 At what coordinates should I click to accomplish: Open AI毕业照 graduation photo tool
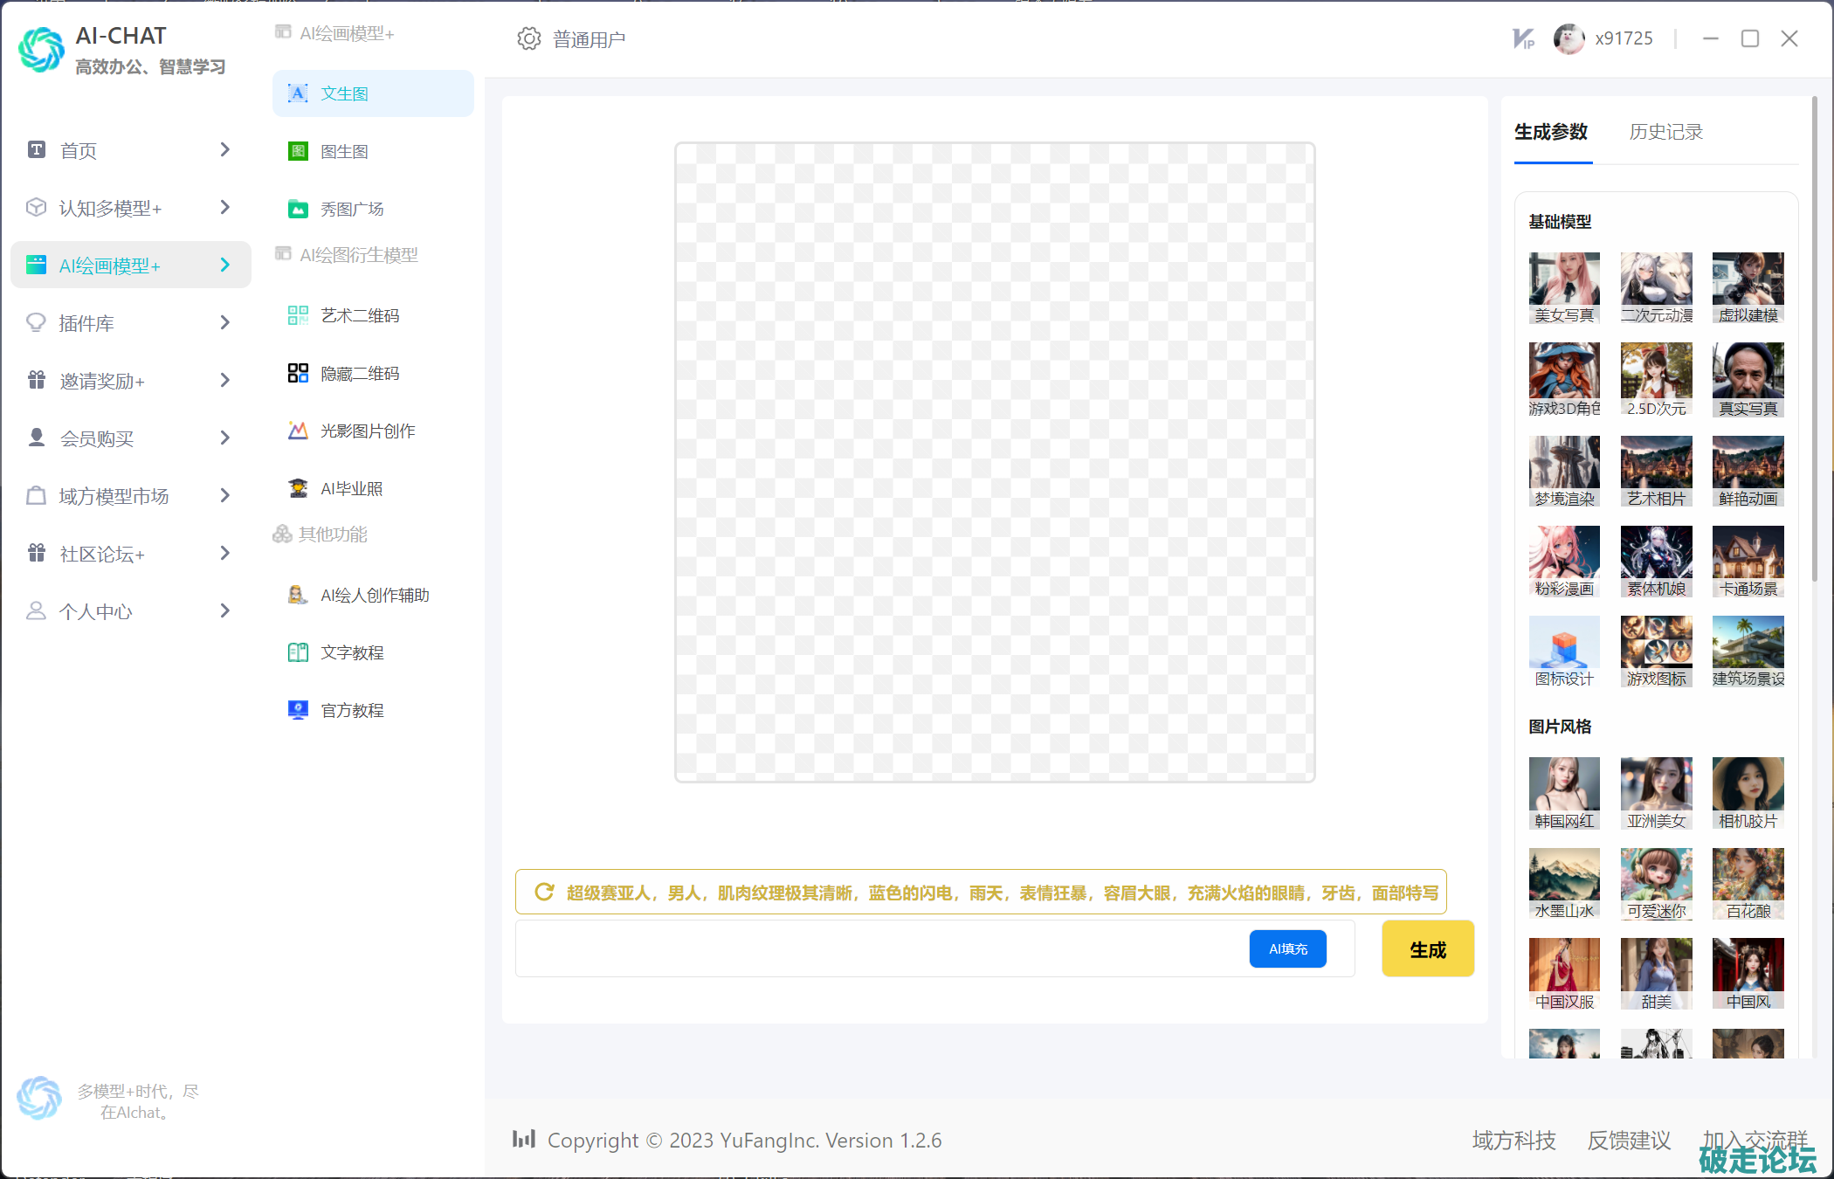pos(351,488)
